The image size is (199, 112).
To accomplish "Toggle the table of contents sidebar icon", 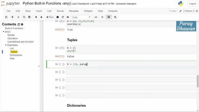I will point(109,17).
